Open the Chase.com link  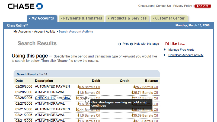[x=146, y=6]
